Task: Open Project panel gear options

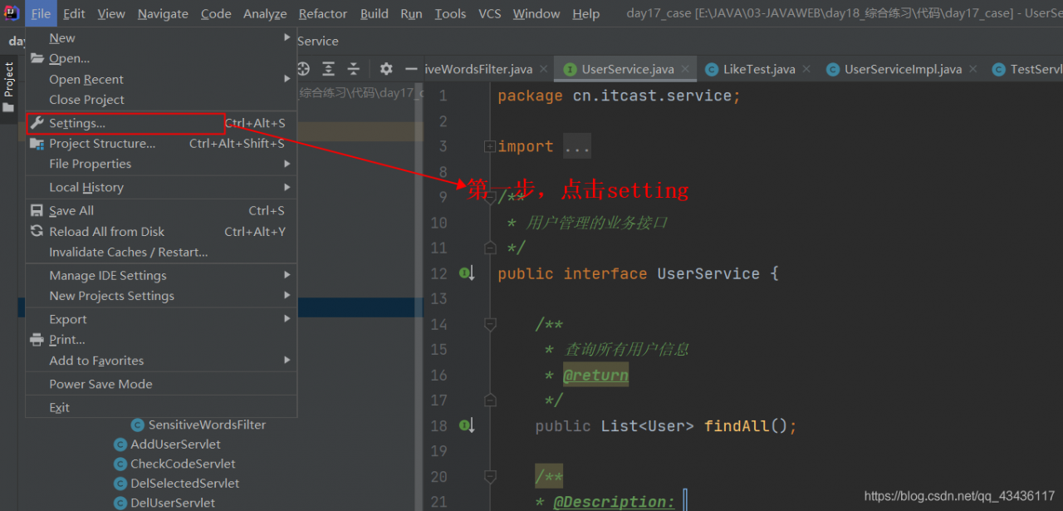Action: tap(386, 69)
